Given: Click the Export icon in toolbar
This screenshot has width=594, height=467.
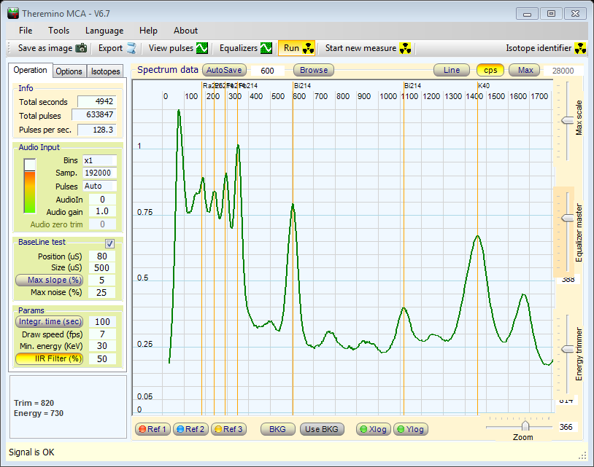Looking at the screenshot, I should [x=131, y=48].
